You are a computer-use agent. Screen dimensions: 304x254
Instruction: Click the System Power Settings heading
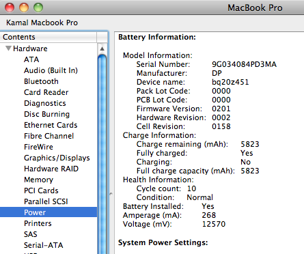coord(163,242)
